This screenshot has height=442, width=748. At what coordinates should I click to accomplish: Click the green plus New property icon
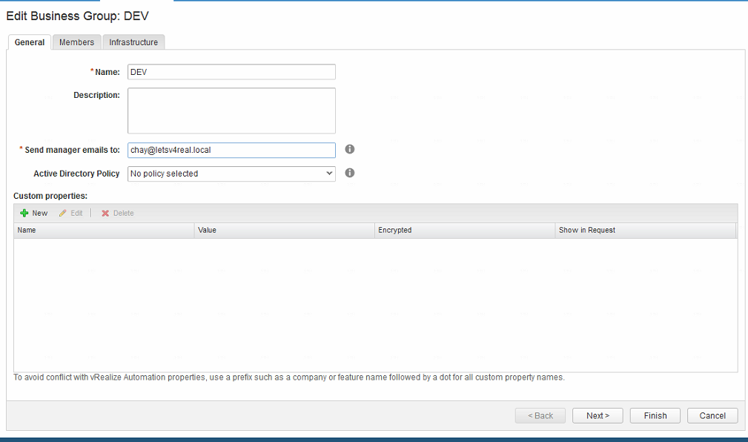pyautogui.click(x=24, y=214)
